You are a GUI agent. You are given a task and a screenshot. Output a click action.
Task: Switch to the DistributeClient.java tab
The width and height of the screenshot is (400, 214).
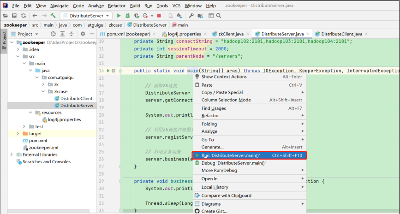[x=341, y=34]
